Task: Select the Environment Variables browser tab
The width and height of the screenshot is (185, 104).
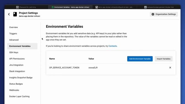Action: [x=70, y=7]
